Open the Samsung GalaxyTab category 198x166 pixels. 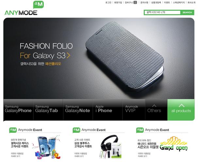[48, 109]
